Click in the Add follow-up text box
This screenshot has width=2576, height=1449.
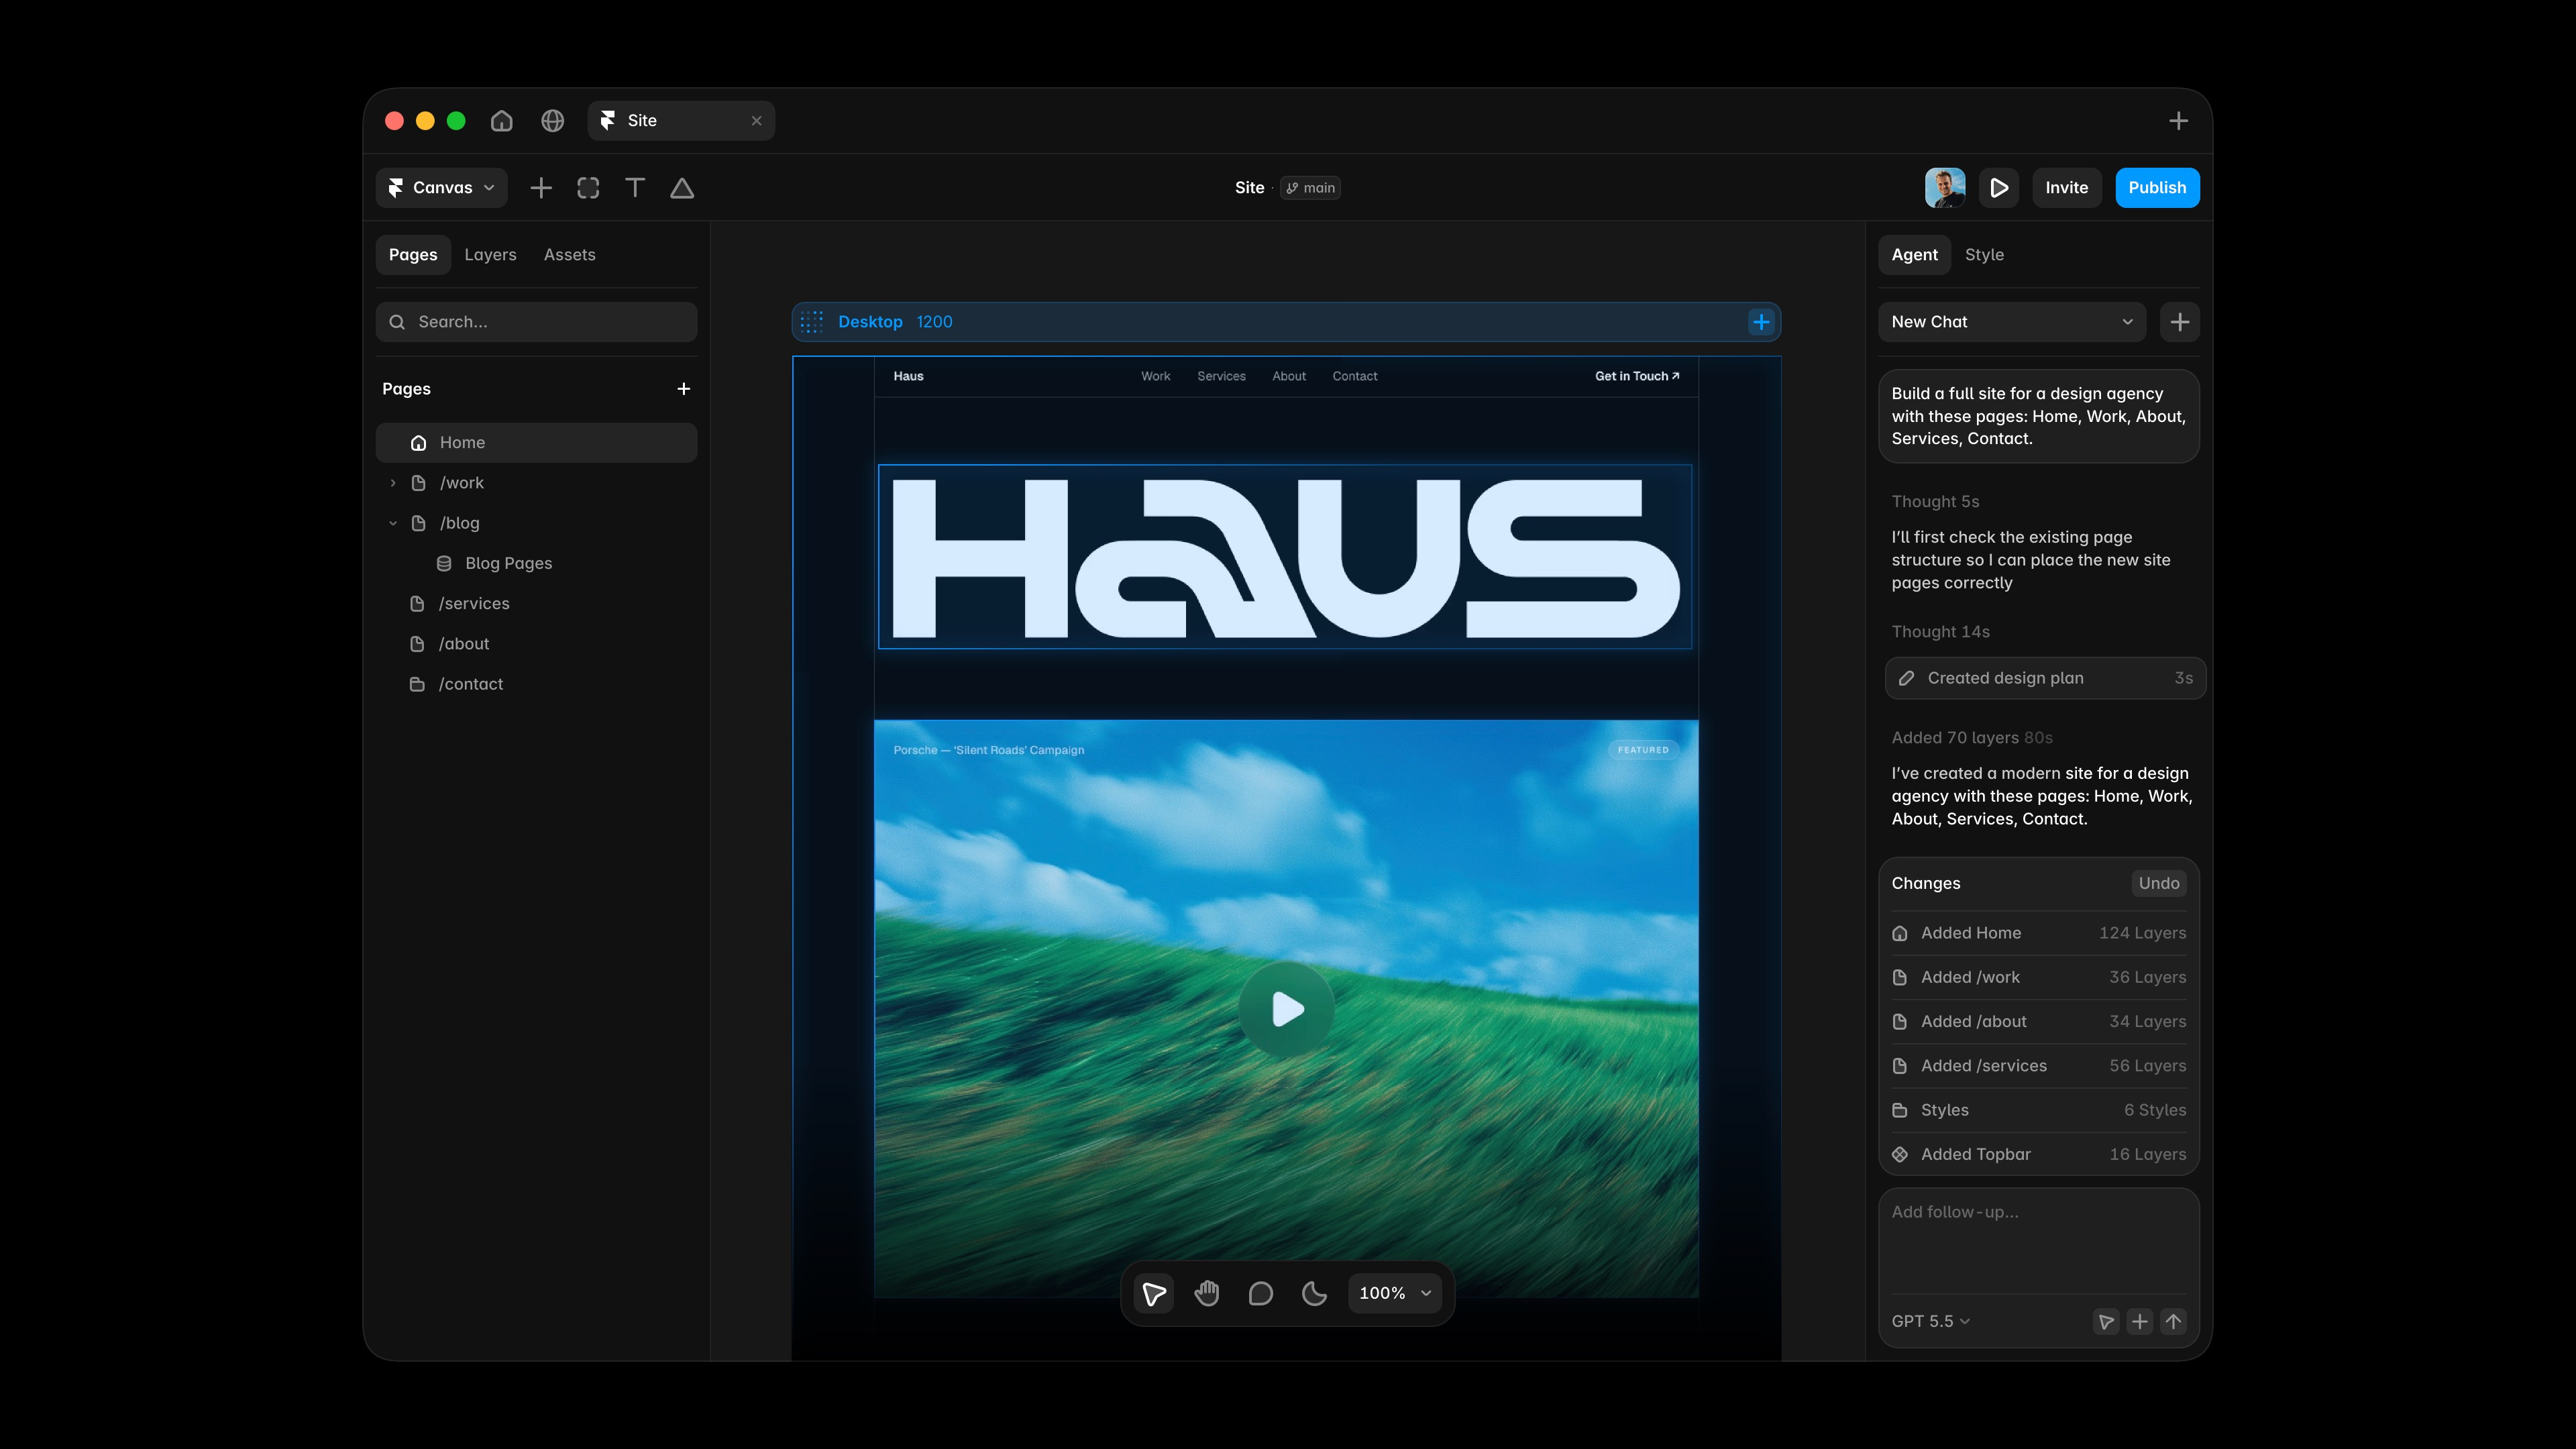[2039, 1241]
